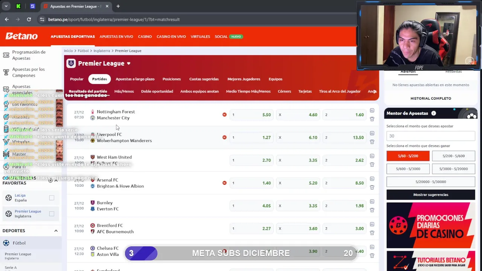Image resolution: width=482 pixels, height=271 pixels.
Task: Open Apuestas a largo plazo tab
Action: (x=135, y=79)
